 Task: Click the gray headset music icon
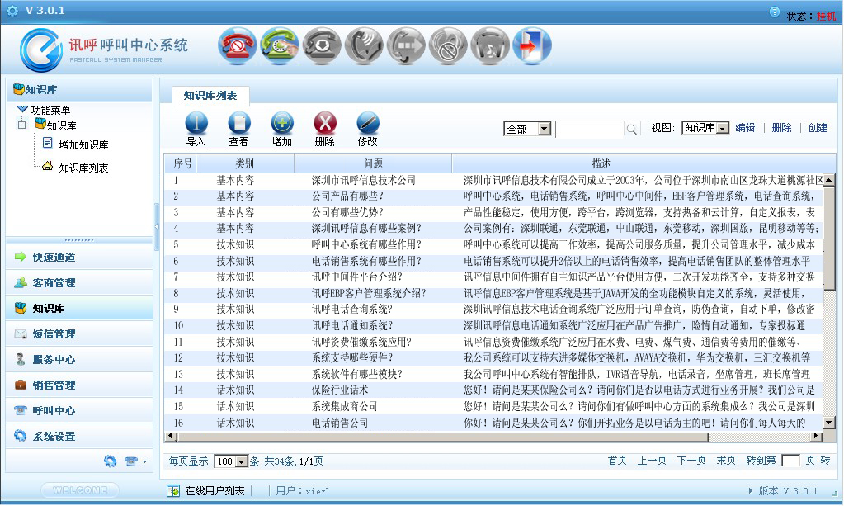[x=489, y=46]
